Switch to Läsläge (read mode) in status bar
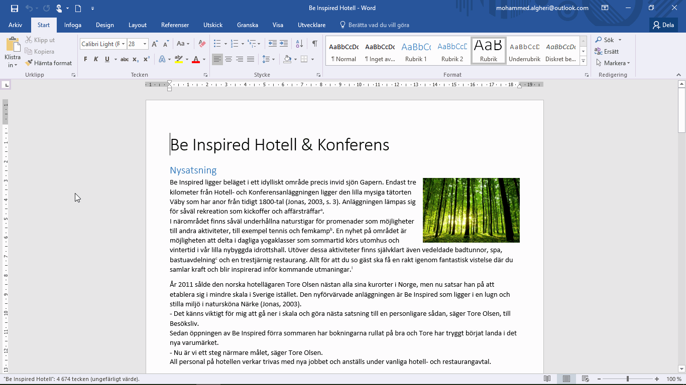 click(546, 379)
